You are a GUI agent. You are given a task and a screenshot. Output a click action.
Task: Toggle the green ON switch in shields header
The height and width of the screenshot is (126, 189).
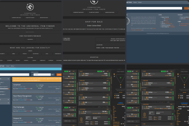(100, 71)
